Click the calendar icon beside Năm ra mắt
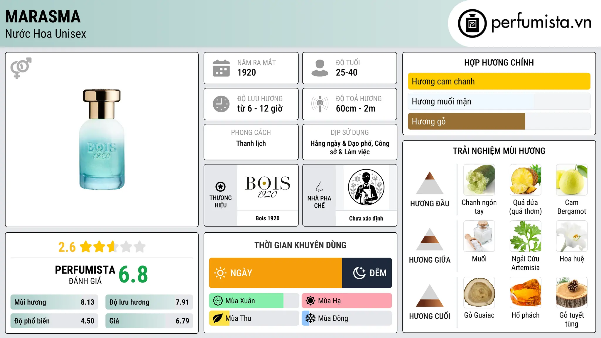The image size is (601, 338). 221,68
